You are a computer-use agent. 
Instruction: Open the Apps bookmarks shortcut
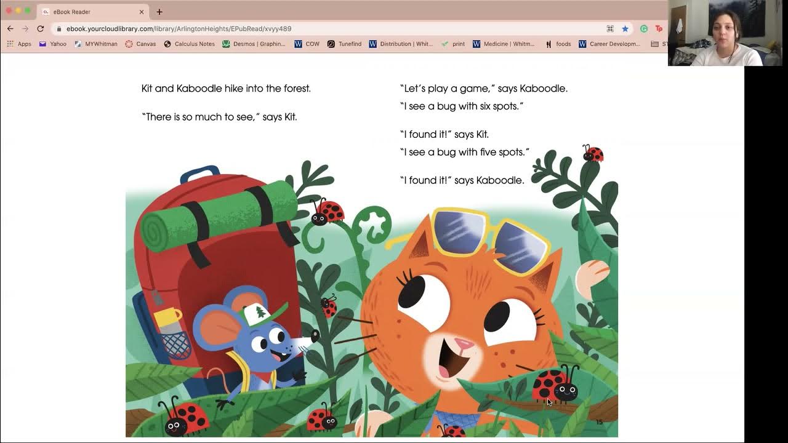click(x=19, y=44)
